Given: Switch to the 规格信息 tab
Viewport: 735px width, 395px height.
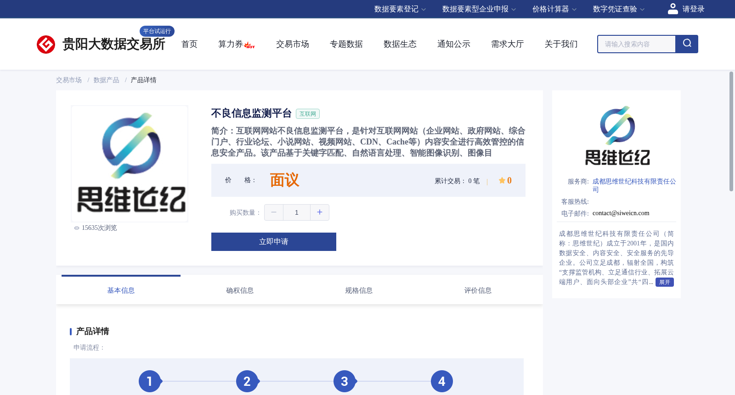Looking at the screenshot, I should pyautogui.click(x=359, y=290).
